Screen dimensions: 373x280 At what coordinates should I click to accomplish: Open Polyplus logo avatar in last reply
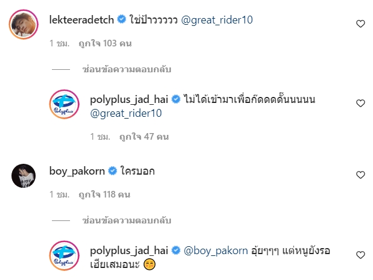click(64, 255)
